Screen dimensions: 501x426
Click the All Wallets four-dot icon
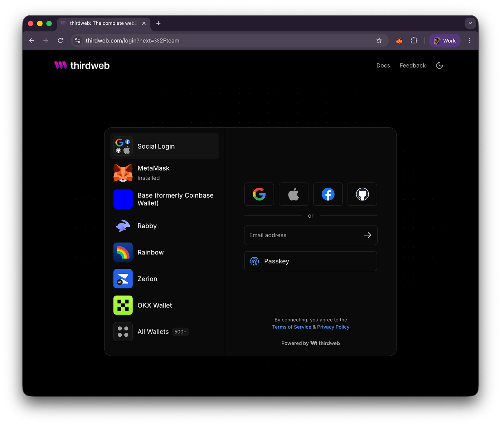(123, 332)
